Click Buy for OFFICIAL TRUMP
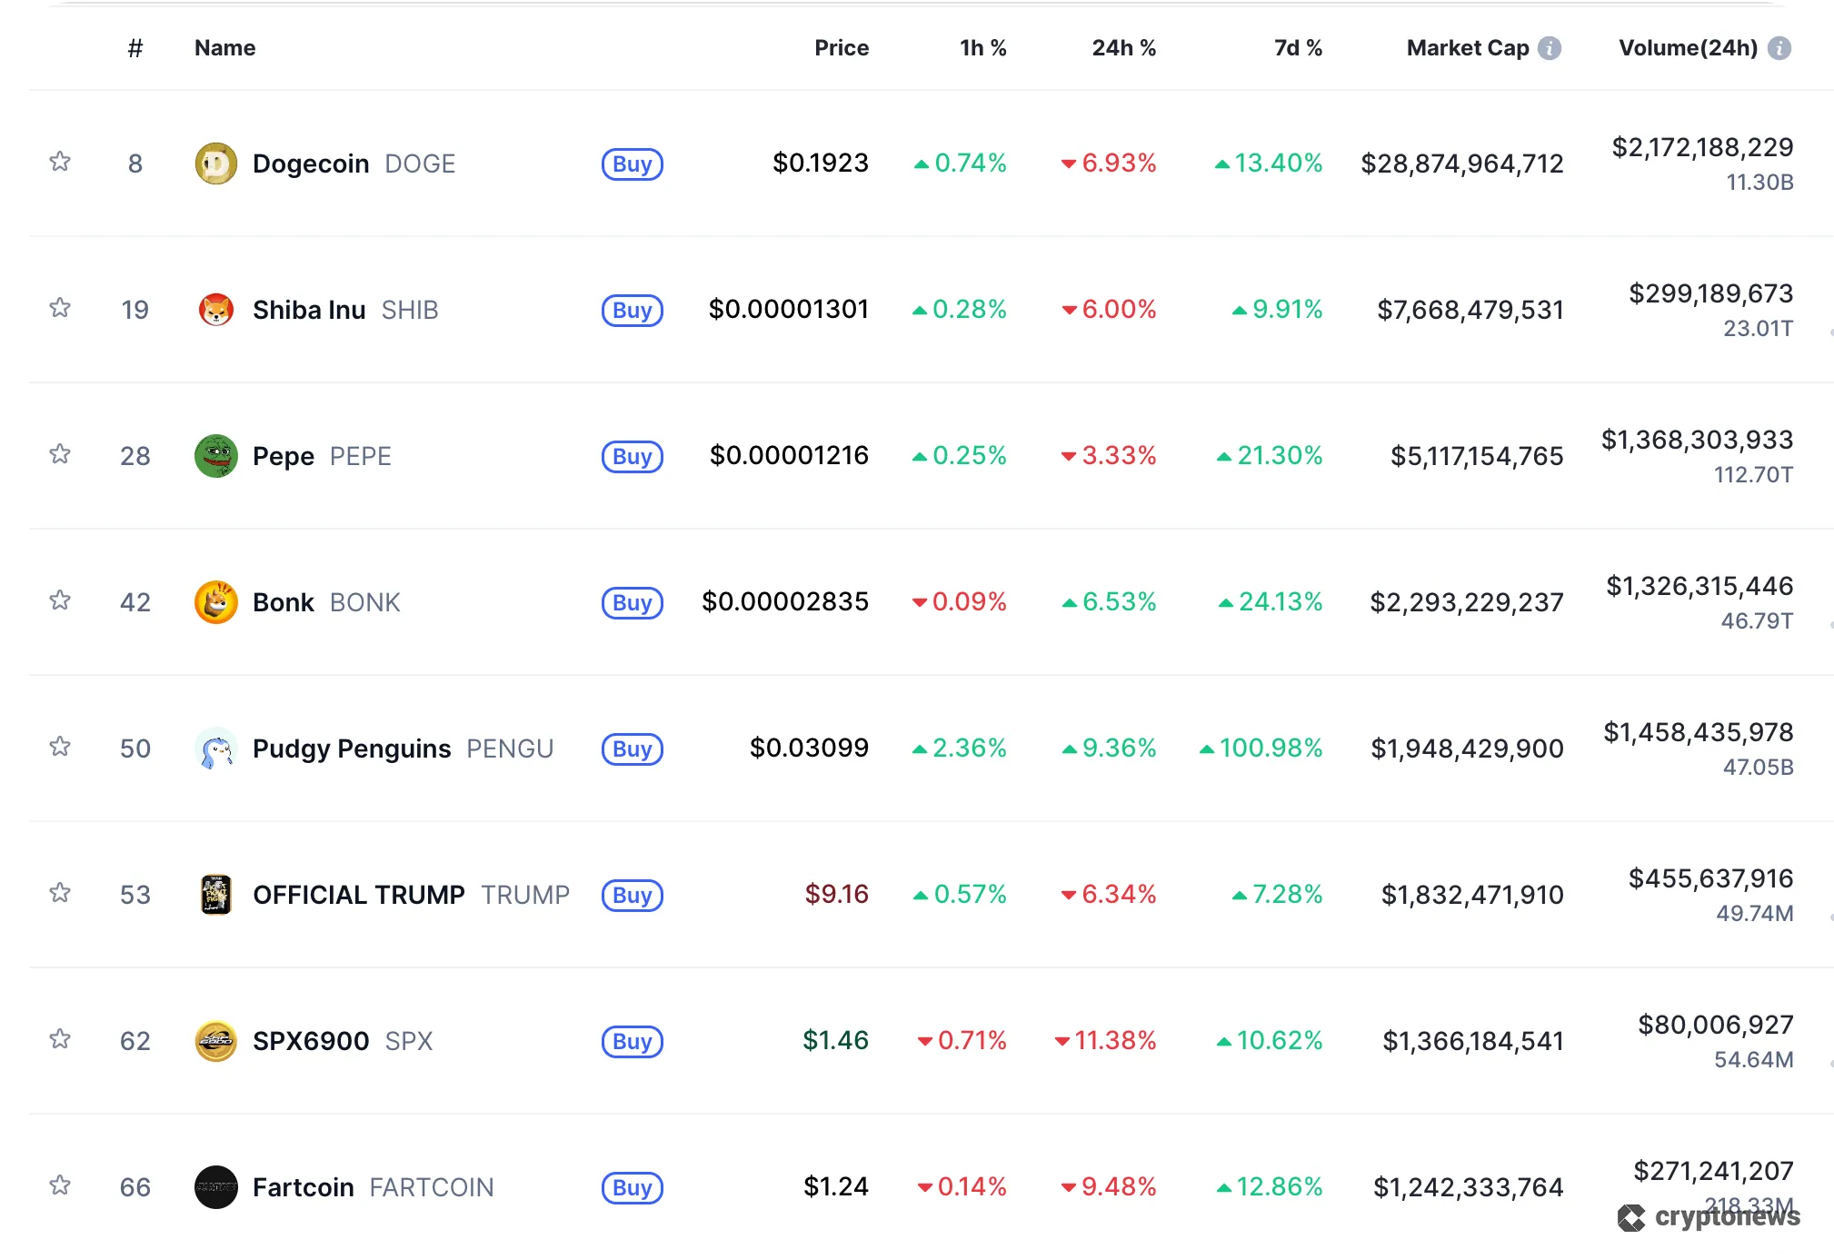1834x1259 pixels. tap(633, 896)
